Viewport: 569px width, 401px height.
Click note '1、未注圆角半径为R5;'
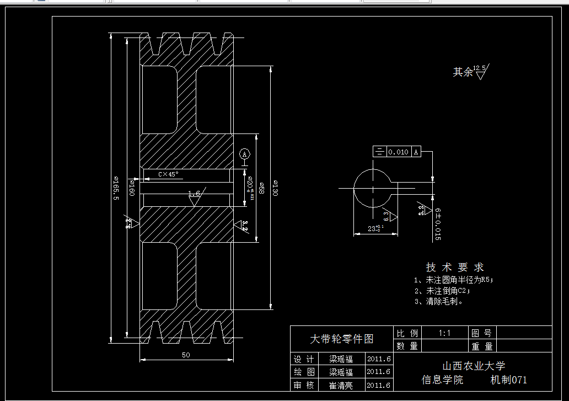click(454, 280)
